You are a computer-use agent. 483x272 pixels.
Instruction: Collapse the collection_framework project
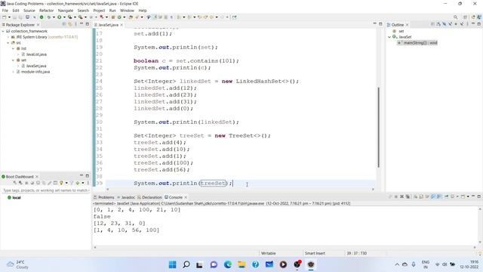[x=3, y=31]
